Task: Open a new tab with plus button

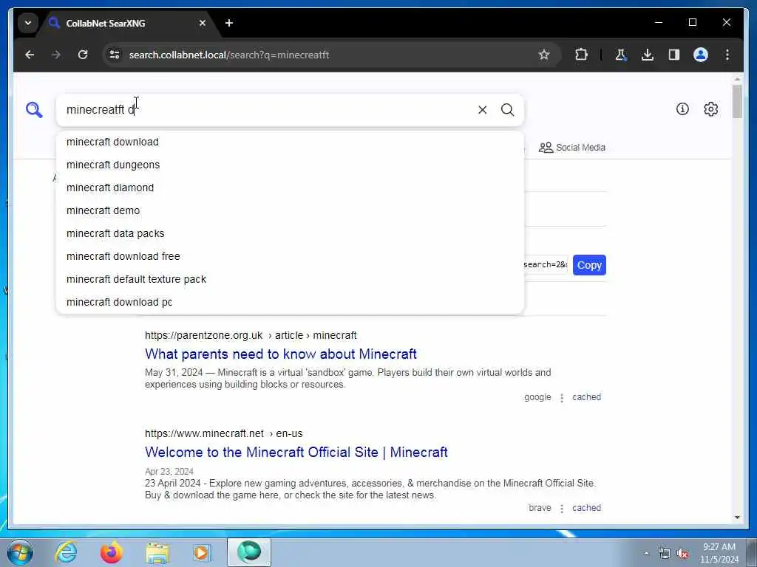Action: [x=229, y=23]
